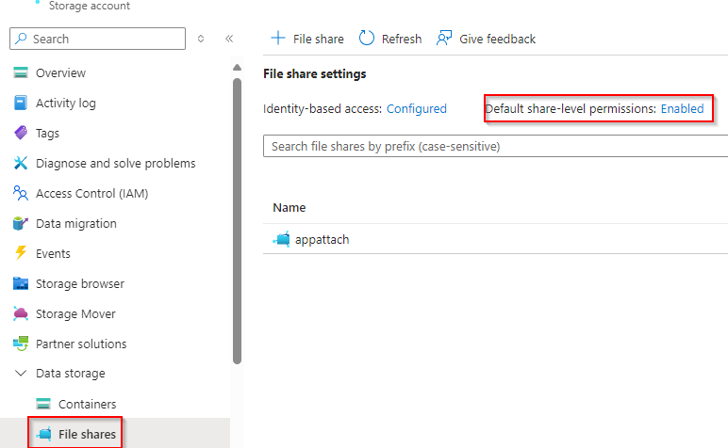The image size is (728, 448).
Task: Select Containers in the sidebar menu
Action: [87, 405]
